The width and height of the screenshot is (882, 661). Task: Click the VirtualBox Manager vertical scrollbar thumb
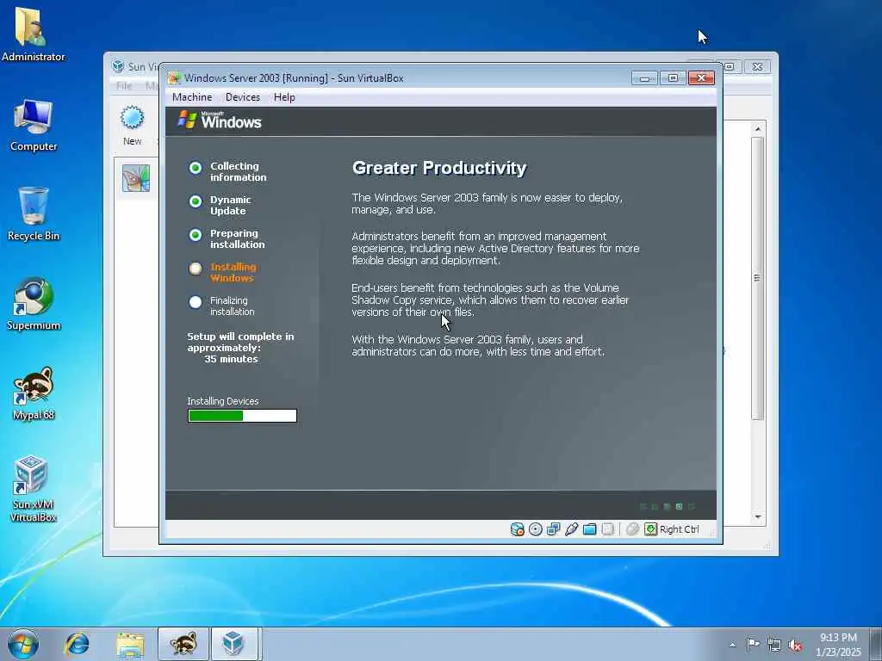(758, 278)
